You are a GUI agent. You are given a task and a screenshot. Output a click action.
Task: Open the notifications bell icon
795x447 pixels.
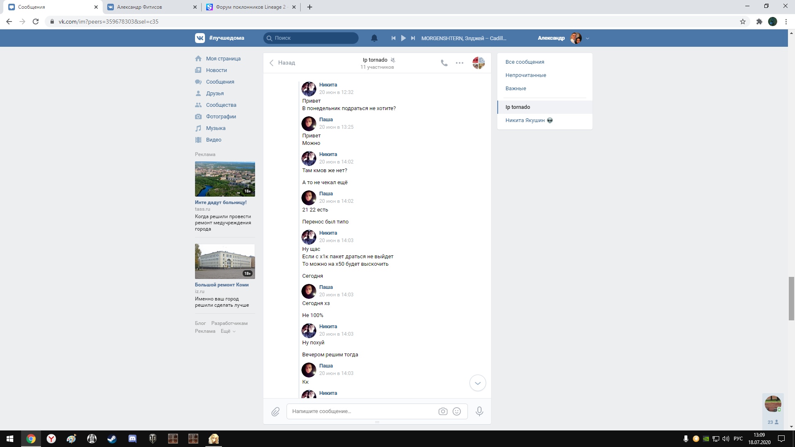click(x=374, y=38)
